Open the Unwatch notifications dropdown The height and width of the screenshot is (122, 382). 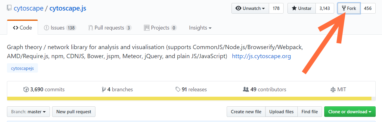250,8
